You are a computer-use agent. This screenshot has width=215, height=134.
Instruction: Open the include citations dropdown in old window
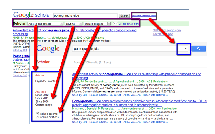click(97, 24)
